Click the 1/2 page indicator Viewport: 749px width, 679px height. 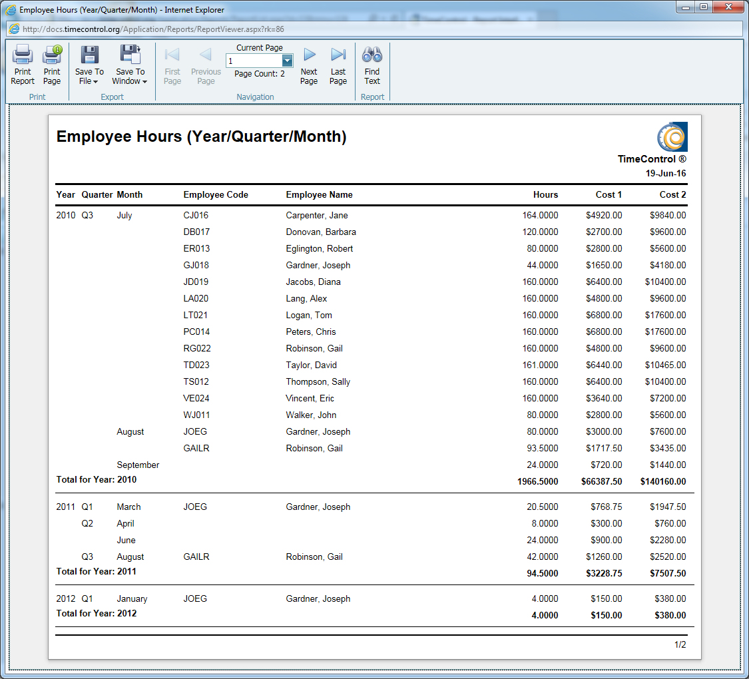pyautogui.click(x=680, y=645)
